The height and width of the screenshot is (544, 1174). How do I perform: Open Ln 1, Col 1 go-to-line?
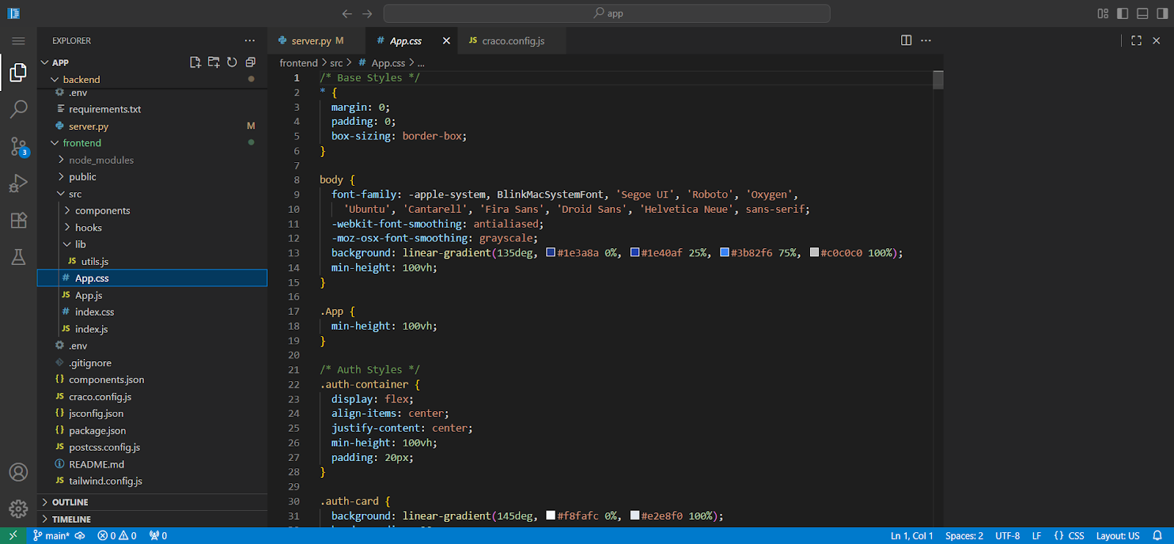[912, 536]
